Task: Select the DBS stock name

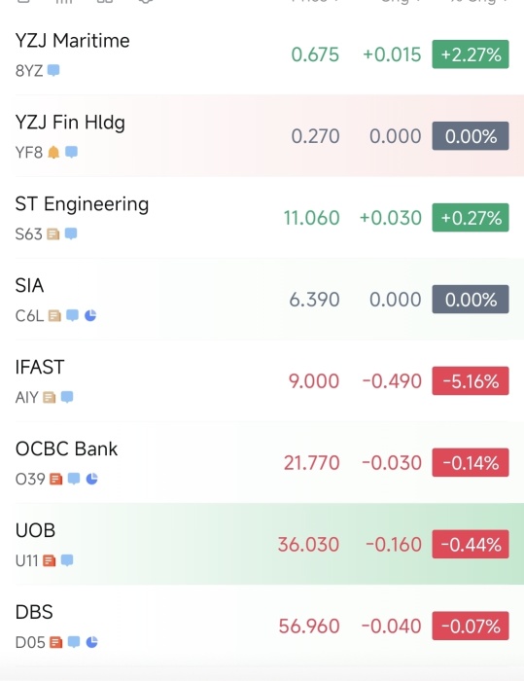Action: (x=34, y=612)
